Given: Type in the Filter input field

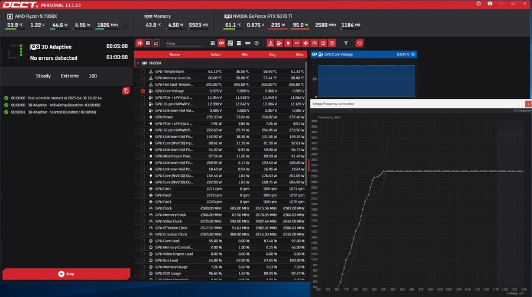Looking at the screenshot, I should click(x=183, y=43).
